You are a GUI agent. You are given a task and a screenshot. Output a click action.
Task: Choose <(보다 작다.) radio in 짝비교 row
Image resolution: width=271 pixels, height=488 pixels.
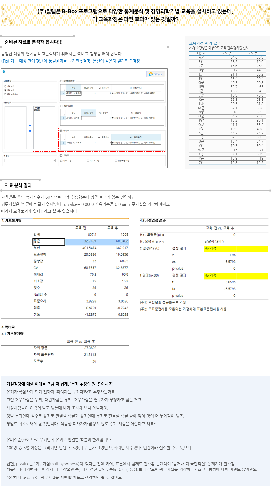pyautogui.click(x=128, y=143)
